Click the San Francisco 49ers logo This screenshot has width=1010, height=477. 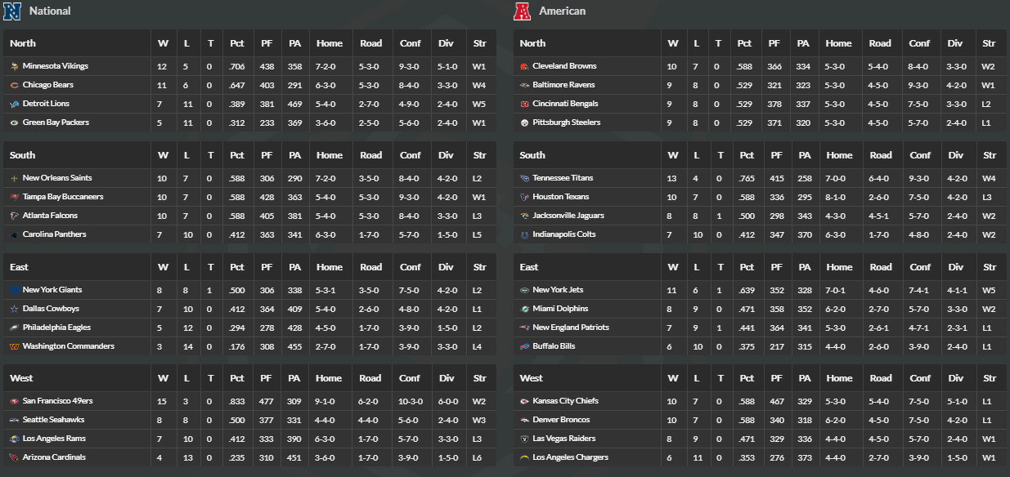pyautogui.click(x=14, y=401)
